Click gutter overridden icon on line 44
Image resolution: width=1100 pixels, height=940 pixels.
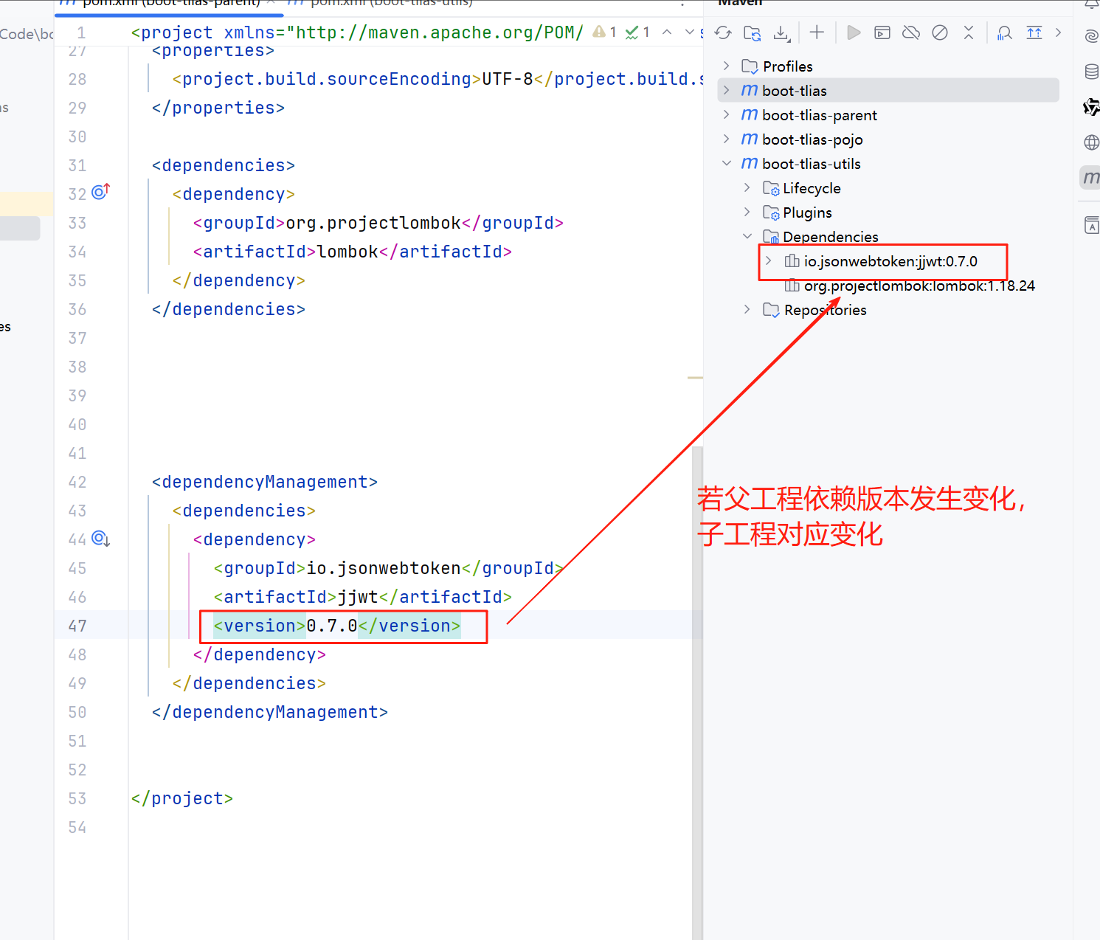point(100,539)
